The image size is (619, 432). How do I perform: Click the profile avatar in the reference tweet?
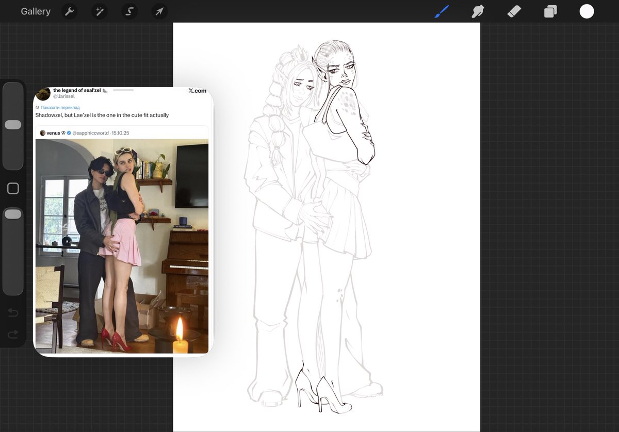tap(43, 94)
